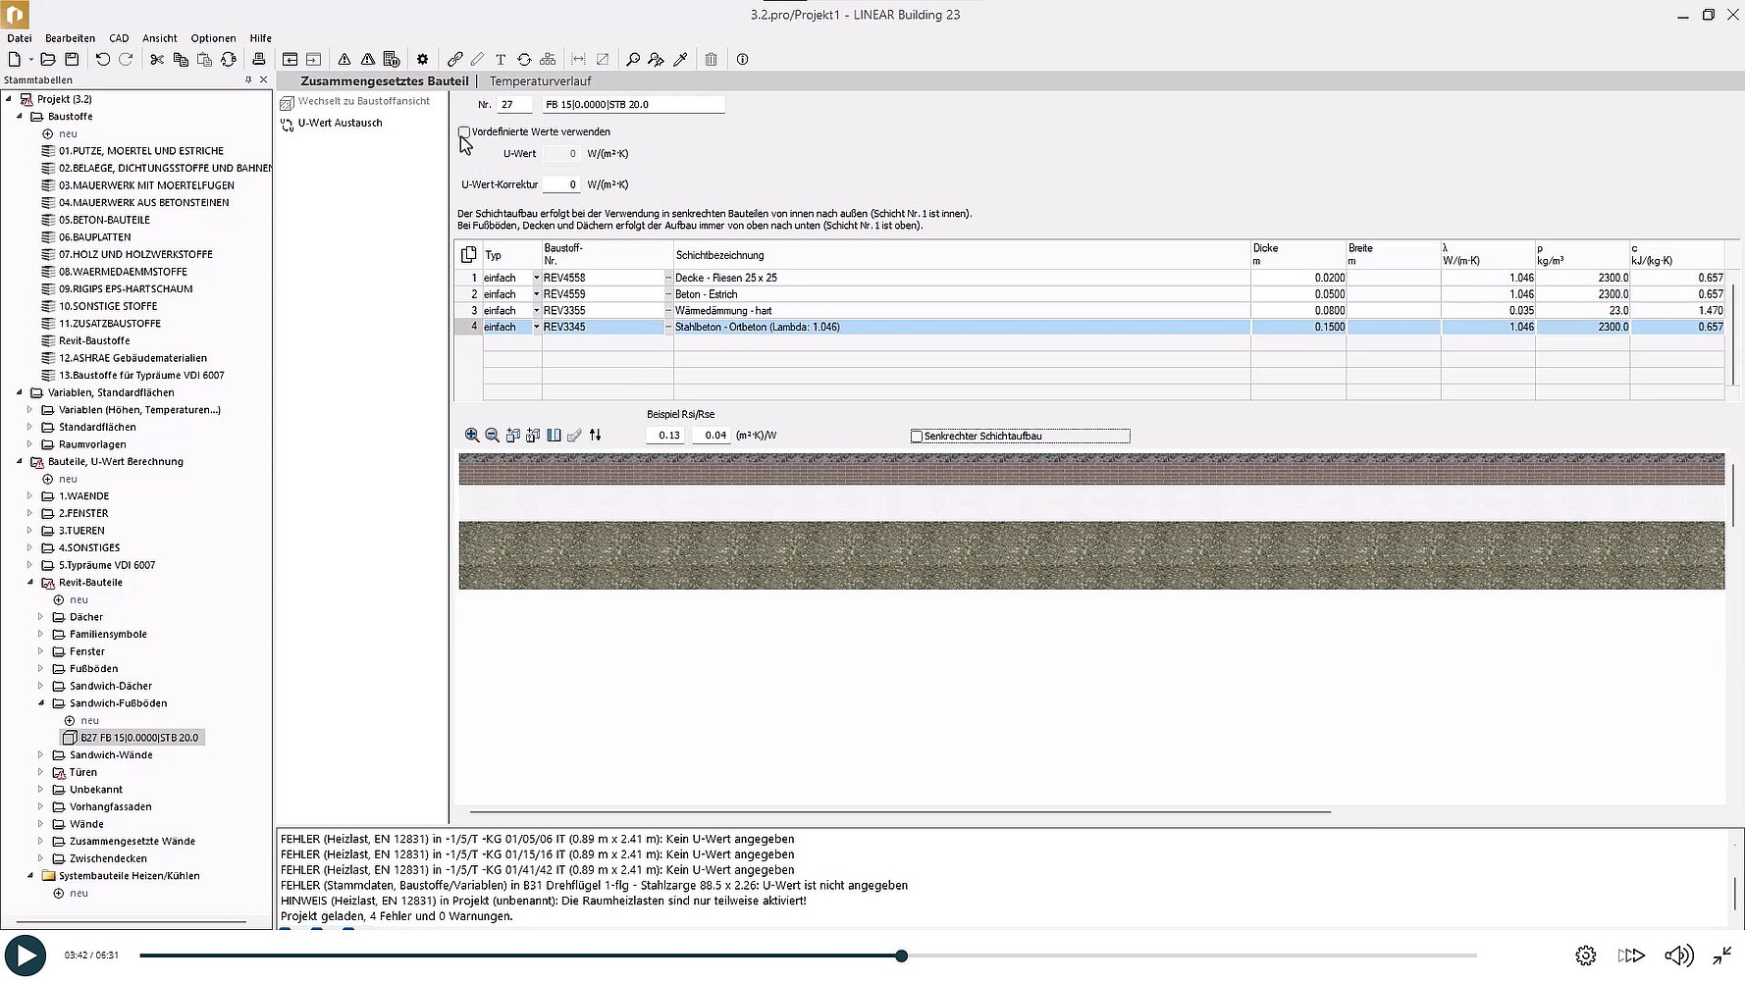Open Typ dropdown for row 4 einfach

coord(537,327)
